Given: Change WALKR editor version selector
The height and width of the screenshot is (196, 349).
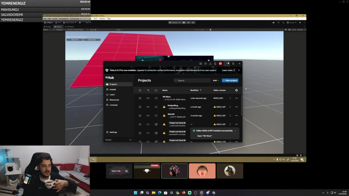Looking at the screenshot, I should click(x=230, y=116).
